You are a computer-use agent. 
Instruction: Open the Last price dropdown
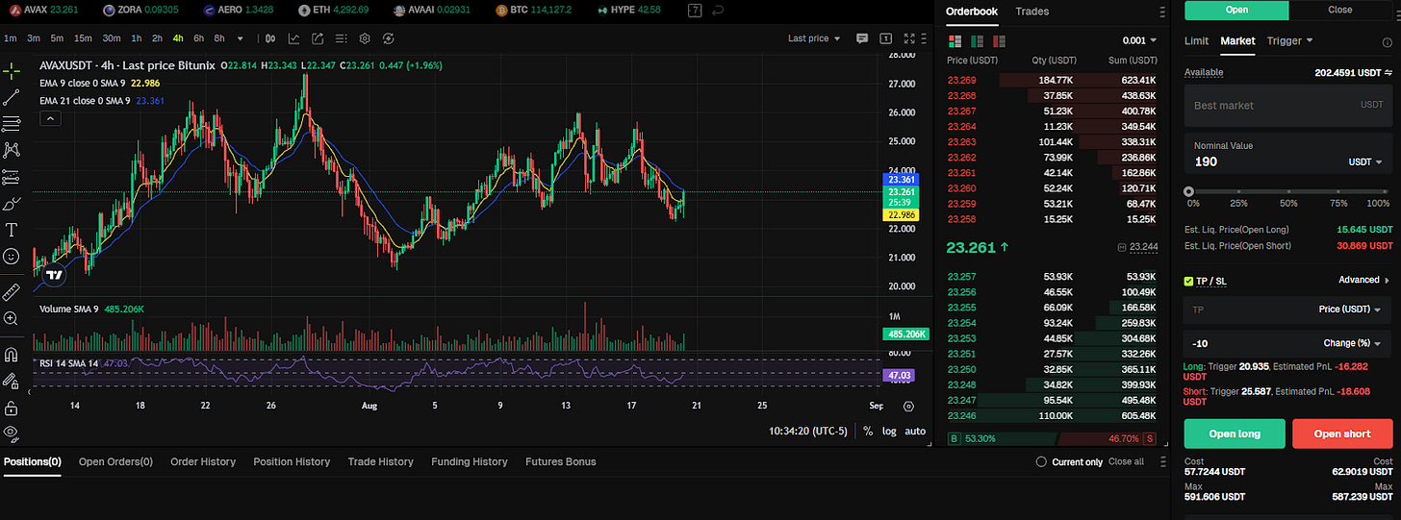click(814, 38)
